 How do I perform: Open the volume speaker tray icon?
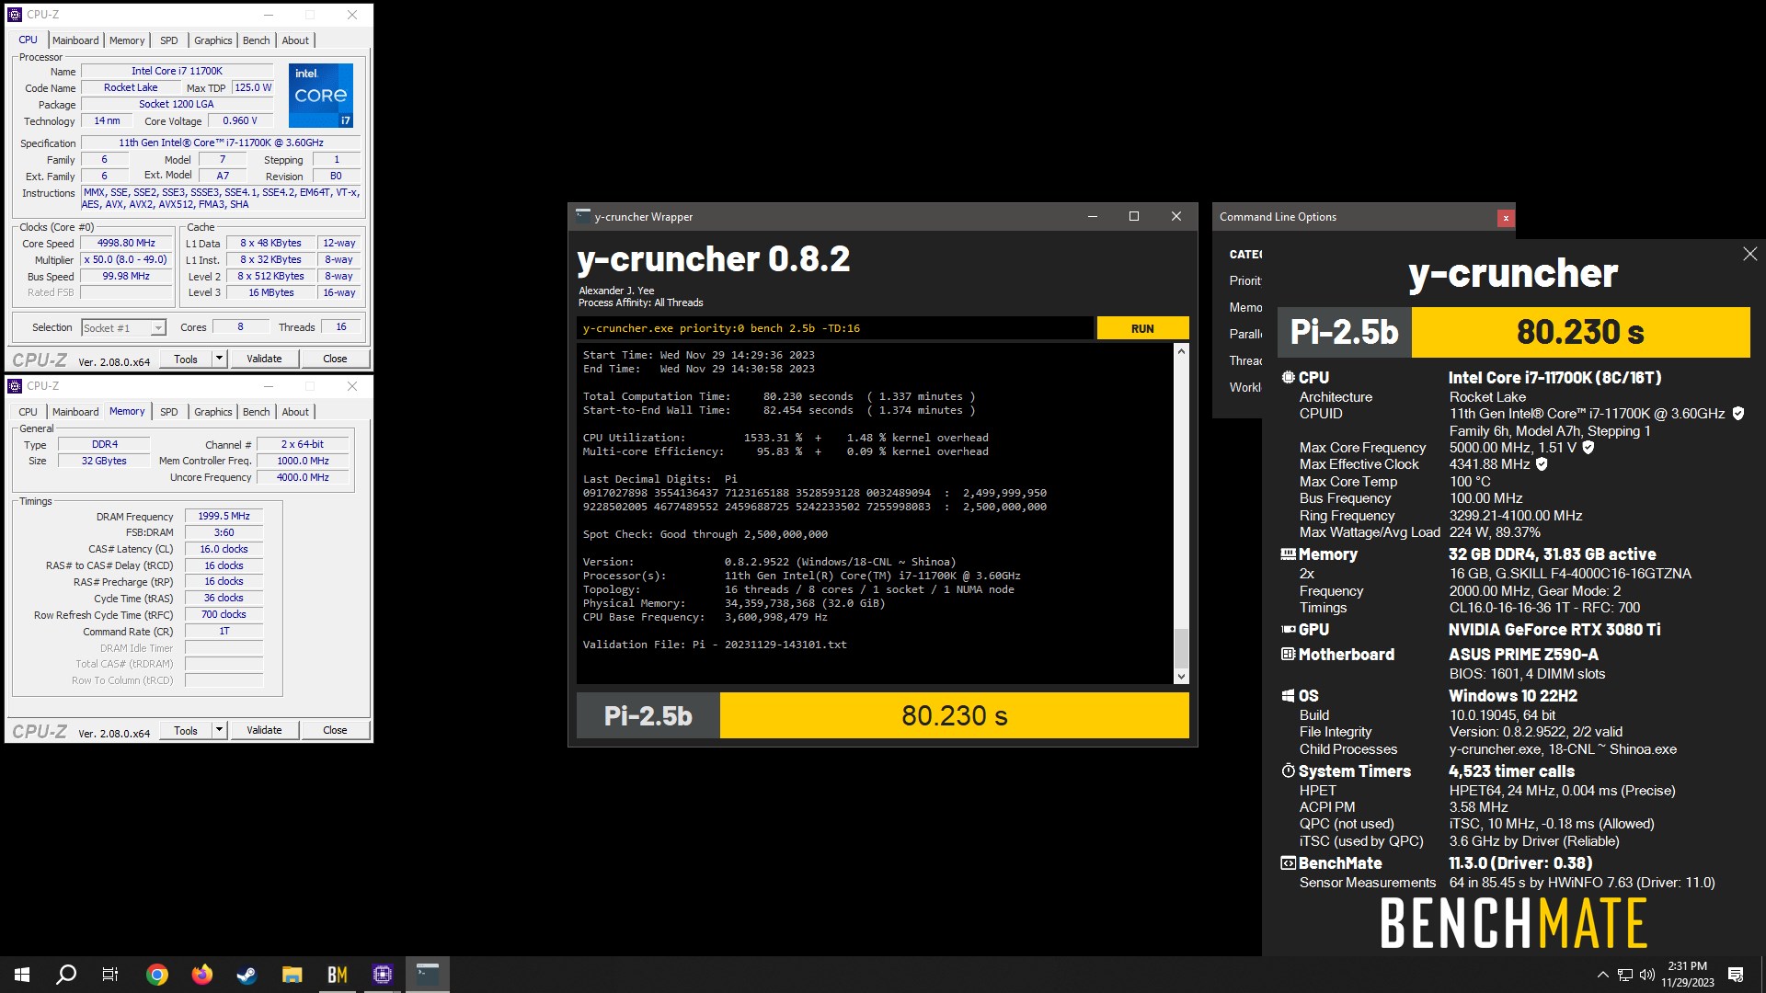pyautogui.click(x=1646, y=975)
